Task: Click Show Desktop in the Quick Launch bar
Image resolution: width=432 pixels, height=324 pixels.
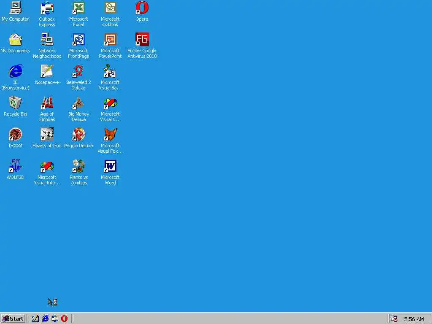Action: coord(35,319)
